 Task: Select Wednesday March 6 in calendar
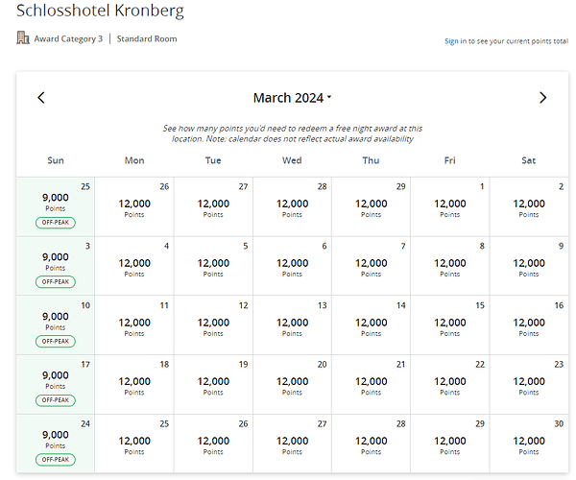[292, 266]
